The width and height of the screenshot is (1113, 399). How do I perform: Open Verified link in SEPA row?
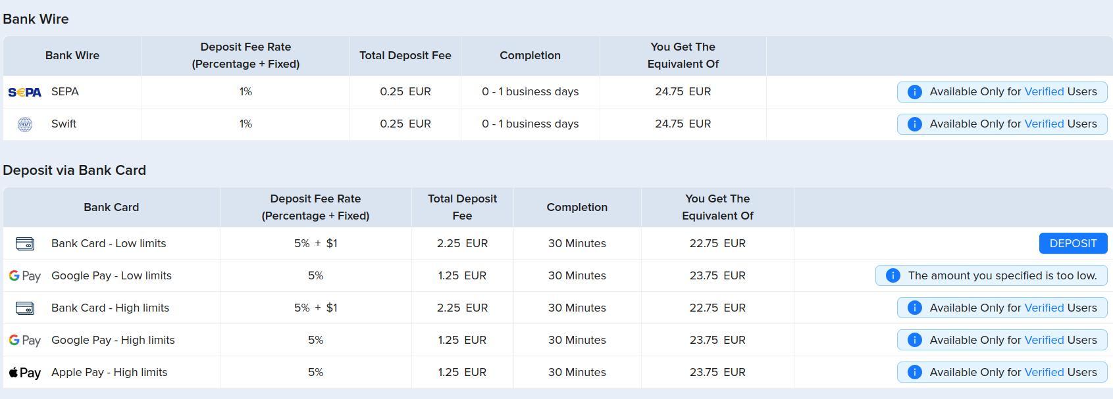pos(1044,91)
